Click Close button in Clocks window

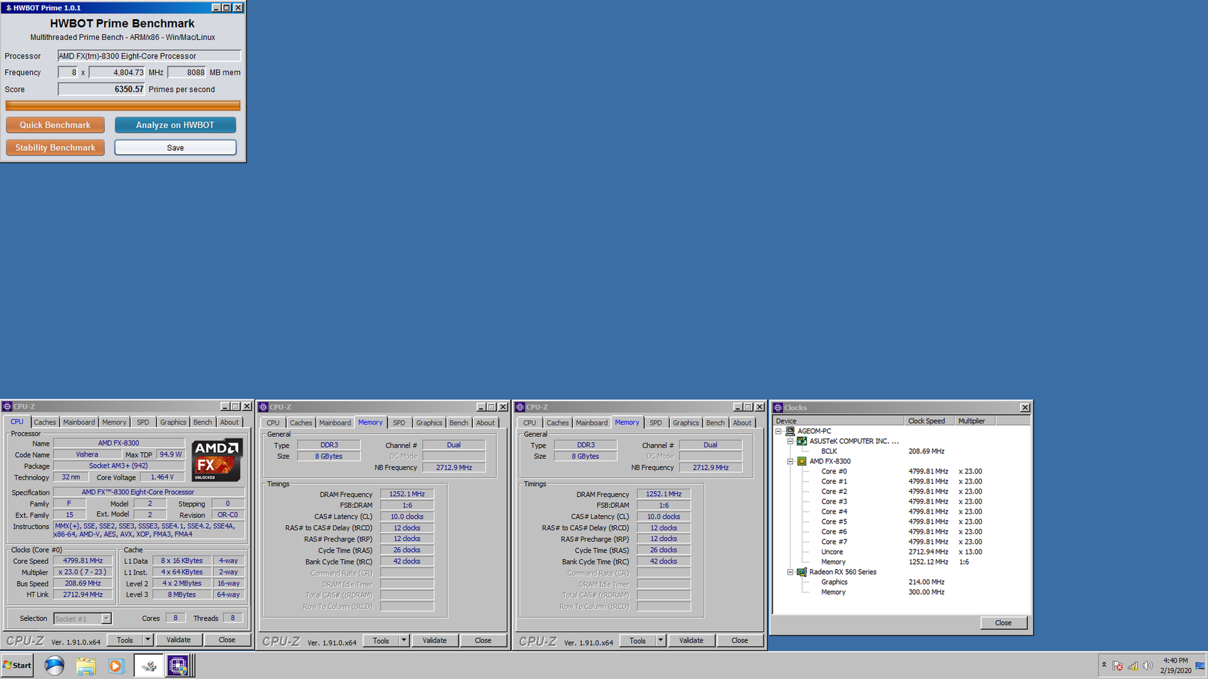click(1004, 623)
